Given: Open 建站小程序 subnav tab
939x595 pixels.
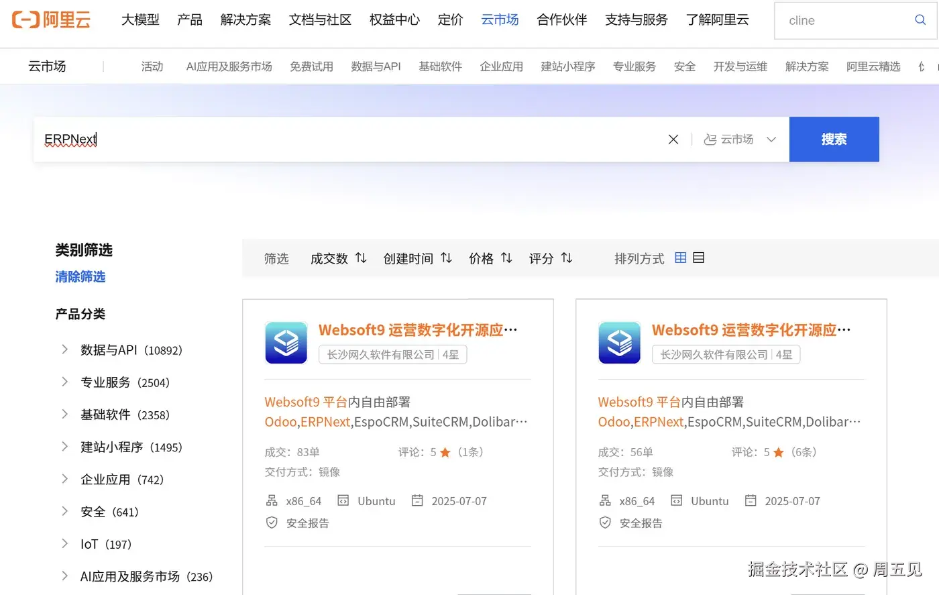Looking at the screenshot, I should click(568, 66).
